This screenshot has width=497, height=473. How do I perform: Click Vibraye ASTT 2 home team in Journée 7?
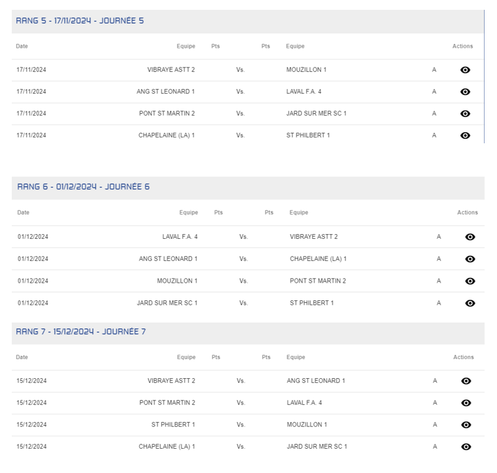point(171,381)
